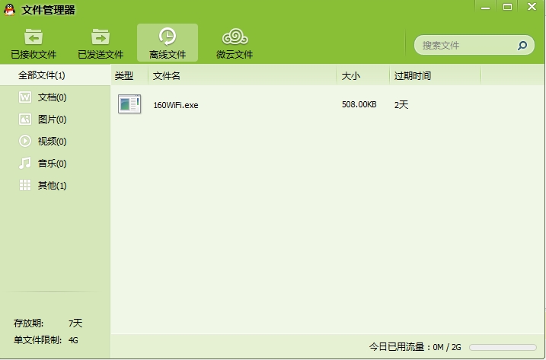The image size is (546, 360).
Task: Switch to 已发送文件 (sent files)
Action: pyautogui.click(x=101, y=43)
